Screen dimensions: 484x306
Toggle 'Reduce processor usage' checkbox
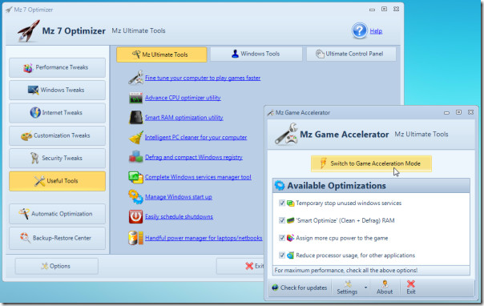(281, 255)
